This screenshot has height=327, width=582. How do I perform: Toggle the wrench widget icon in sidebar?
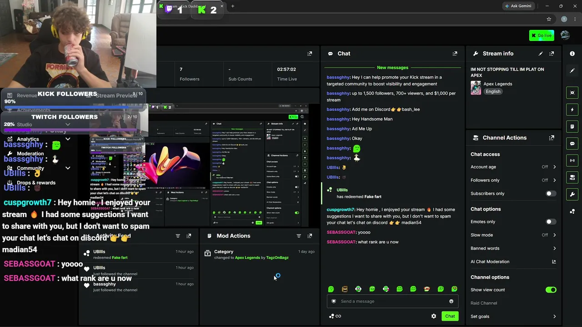click(x=572, y=194)
